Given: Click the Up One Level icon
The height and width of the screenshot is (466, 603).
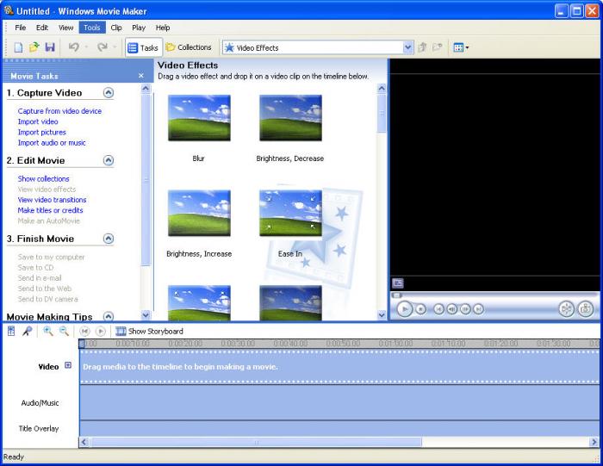Looking at the screenshot, I should (422, 47).
